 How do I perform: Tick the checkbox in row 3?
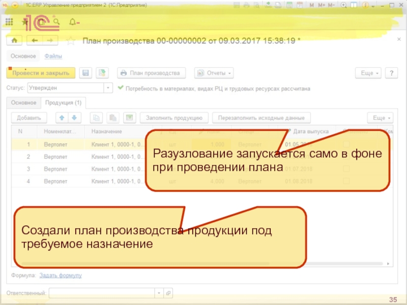[x=347, y=169]
